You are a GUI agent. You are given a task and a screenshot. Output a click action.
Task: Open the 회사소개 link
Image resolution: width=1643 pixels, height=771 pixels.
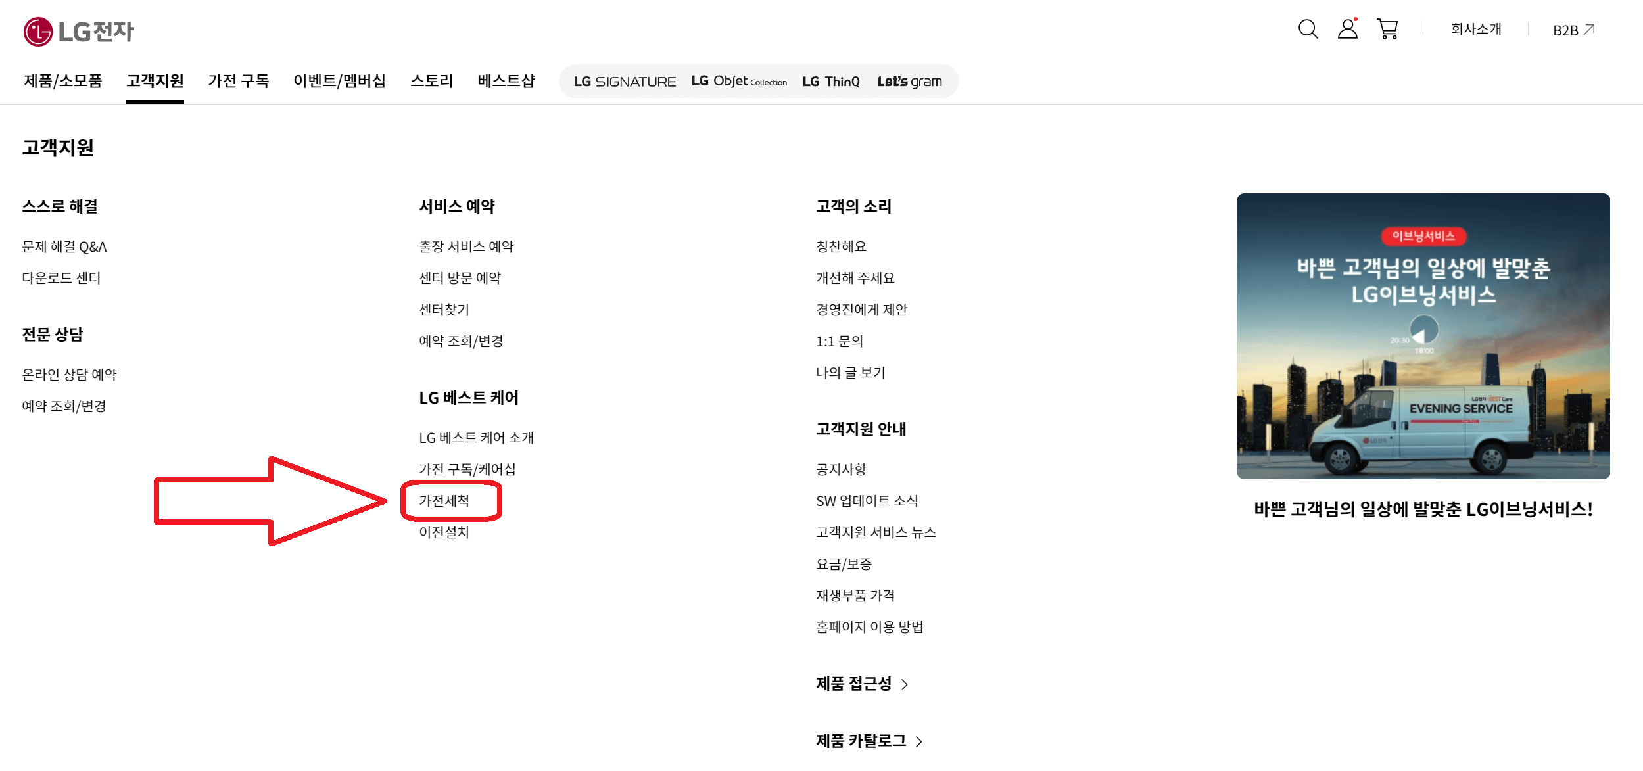(1476, 29)
